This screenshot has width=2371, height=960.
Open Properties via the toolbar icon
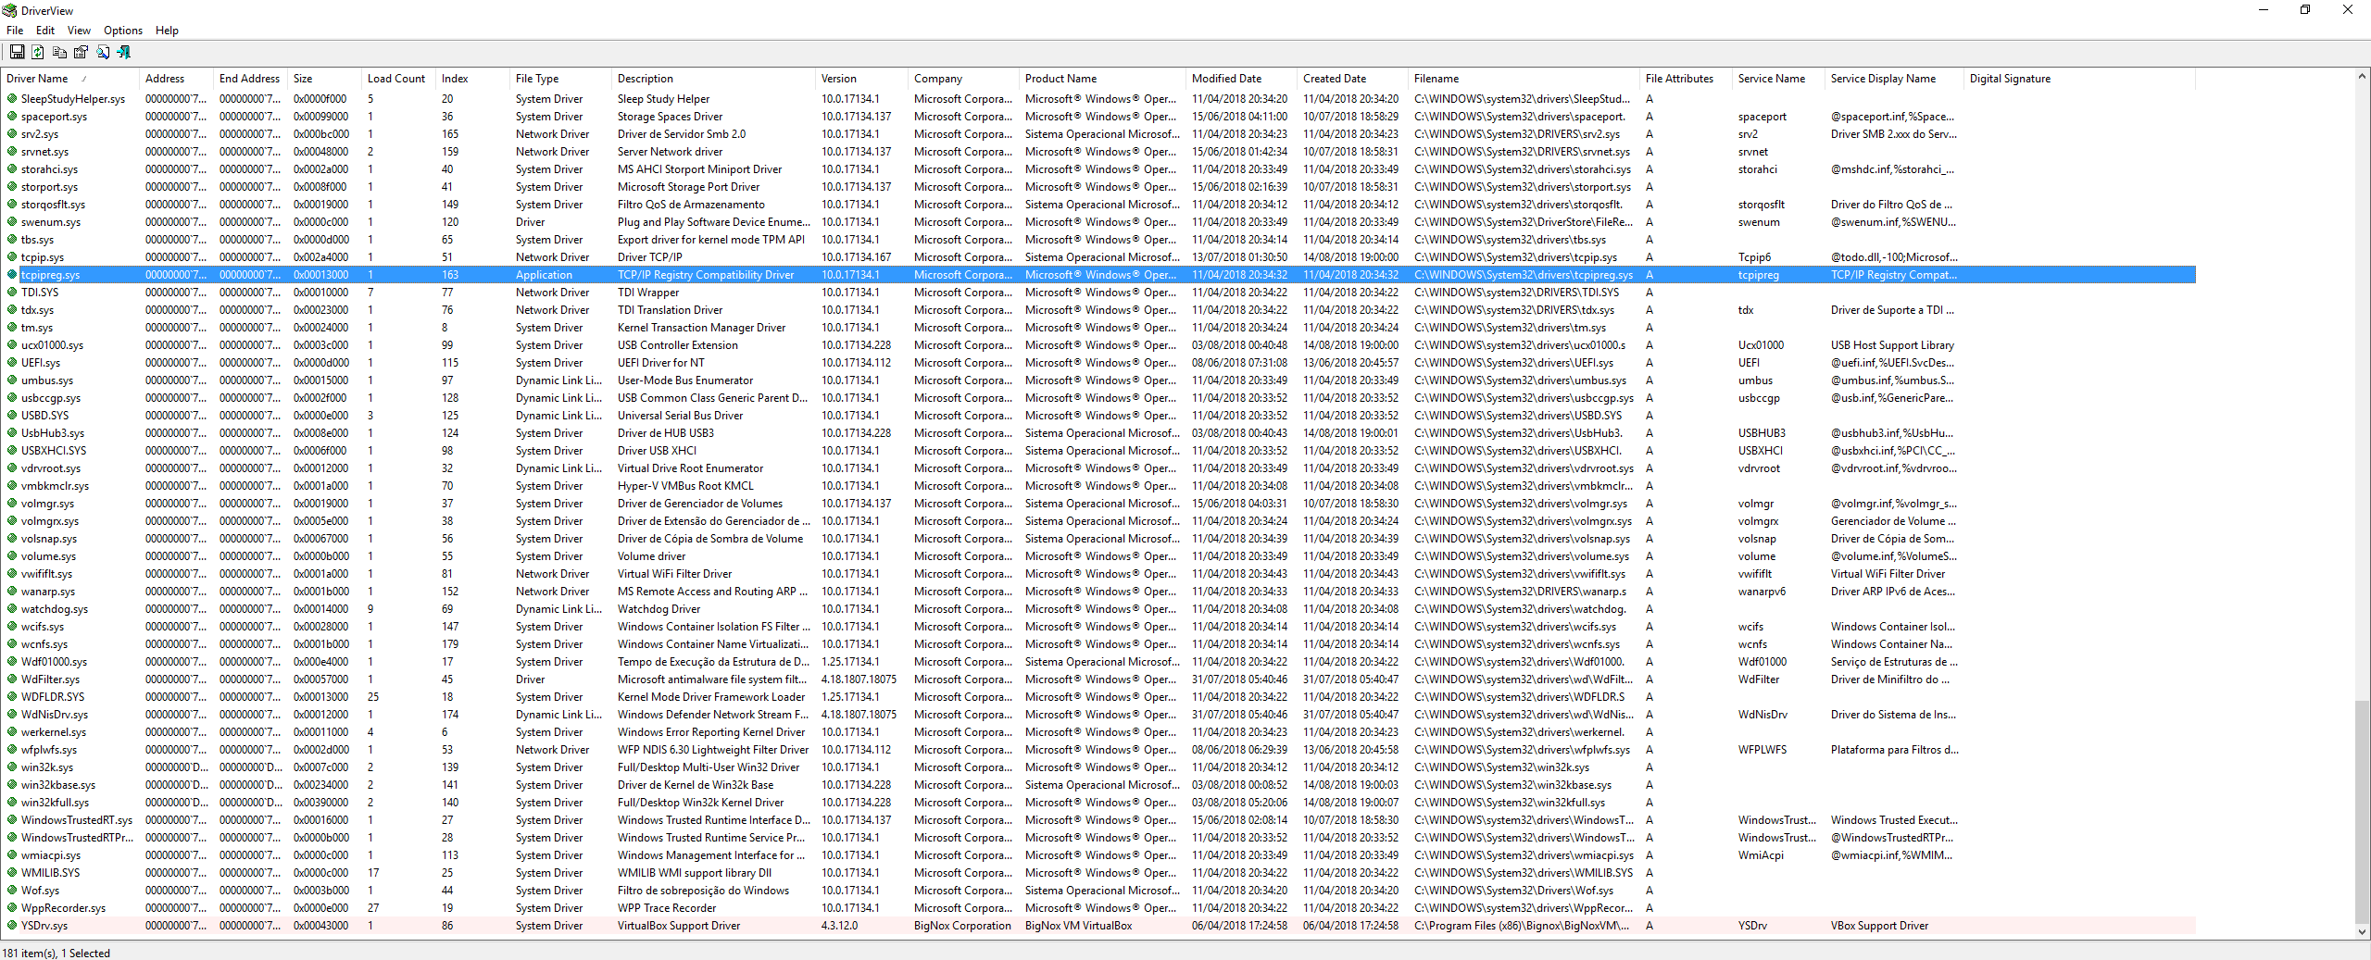pyautogui.click(x=81, y=53)
